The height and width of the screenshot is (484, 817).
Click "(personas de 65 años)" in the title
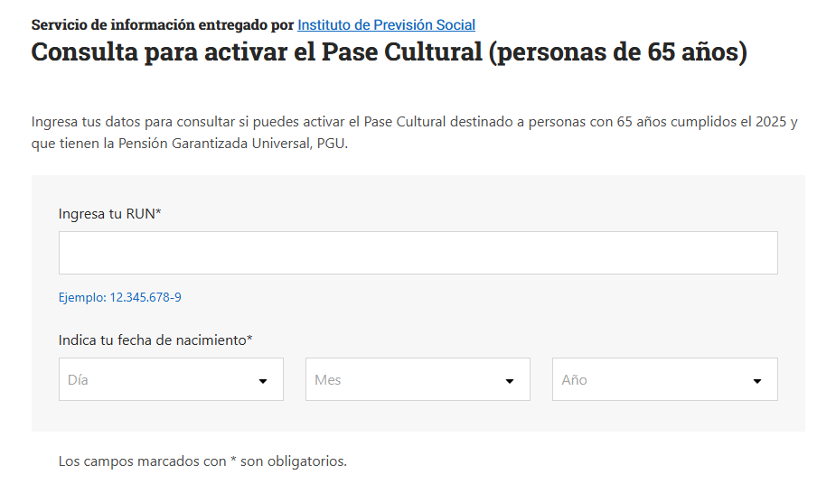(619, 52)
